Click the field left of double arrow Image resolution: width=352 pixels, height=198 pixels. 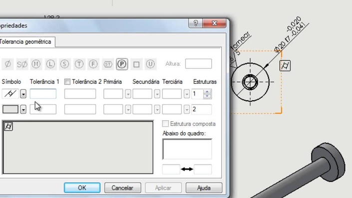(171, 169)
